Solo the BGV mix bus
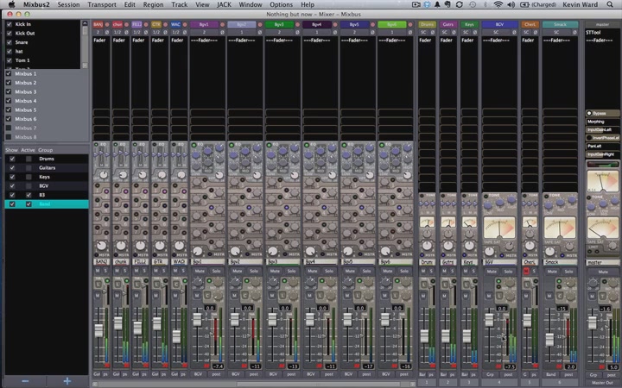Image resolution: width=622 pixels, height=388 pixels. [x=508, y=272]
